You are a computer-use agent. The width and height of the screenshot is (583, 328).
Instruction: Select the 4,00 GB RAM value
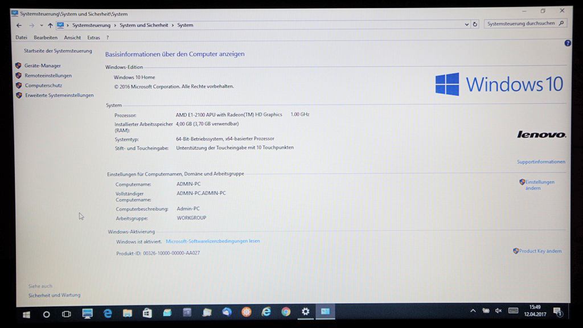[184, 124]
